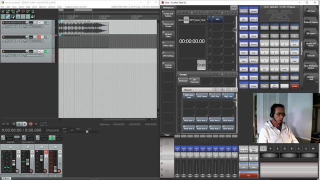The image size is (320, 180).
Task: Open project settings icon in REAPER toolbar
Action: coord(18,11)
